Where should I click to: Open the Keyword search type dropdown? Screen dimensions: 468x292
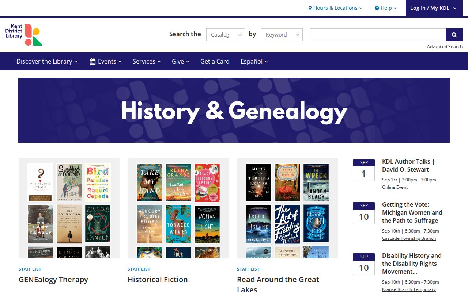[x=282, y=35]
